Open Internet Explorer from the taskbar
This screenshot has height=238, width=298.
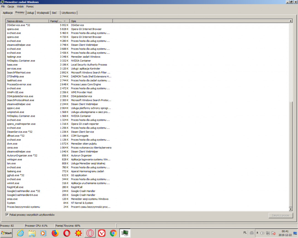coord(20,233)
